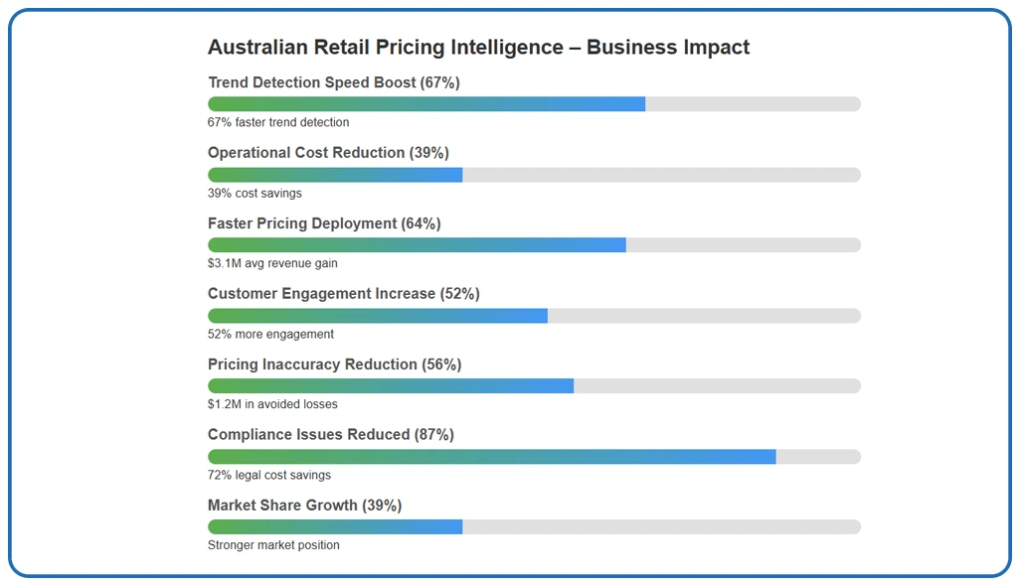Select the Market Share Growth (39%) heading
Viewport: 1020px width, 585px height.
click(304, 506)
